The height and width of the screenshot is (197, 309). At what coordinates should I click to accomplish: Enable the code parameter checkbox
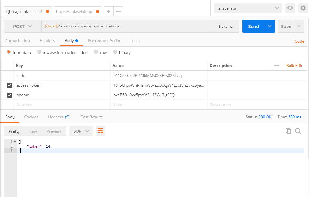[x=10, y=76]
